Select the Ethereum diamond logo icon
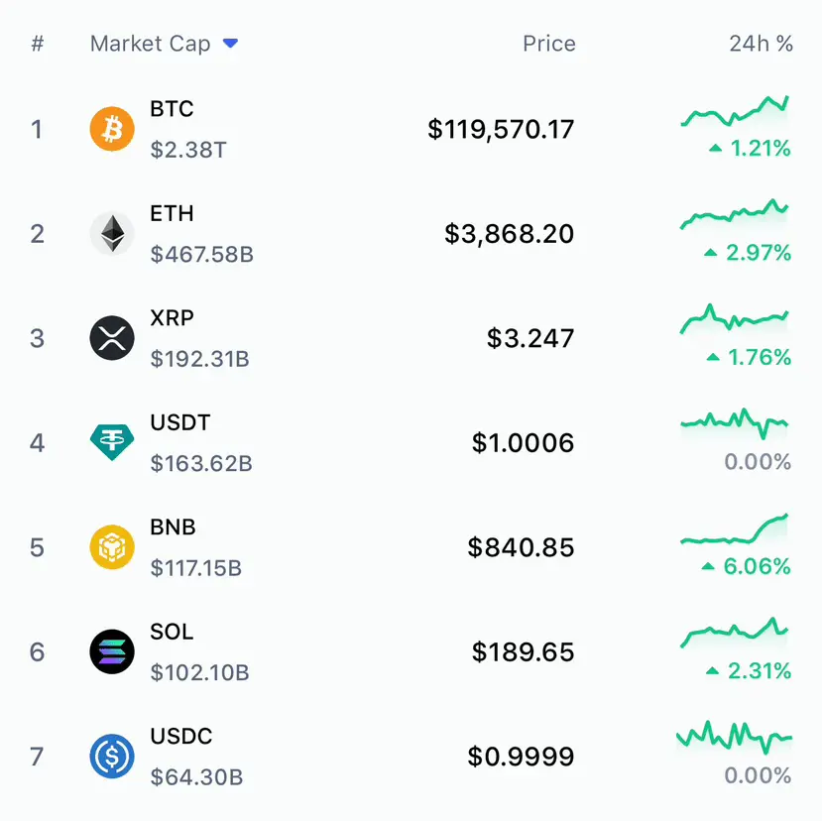This screenshot has width=822, height=821. [x=112, y=233]
